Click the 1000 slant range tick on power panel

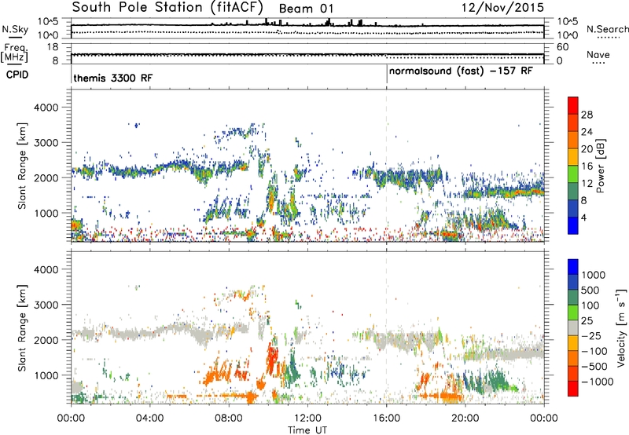click(x=46, y=213)
